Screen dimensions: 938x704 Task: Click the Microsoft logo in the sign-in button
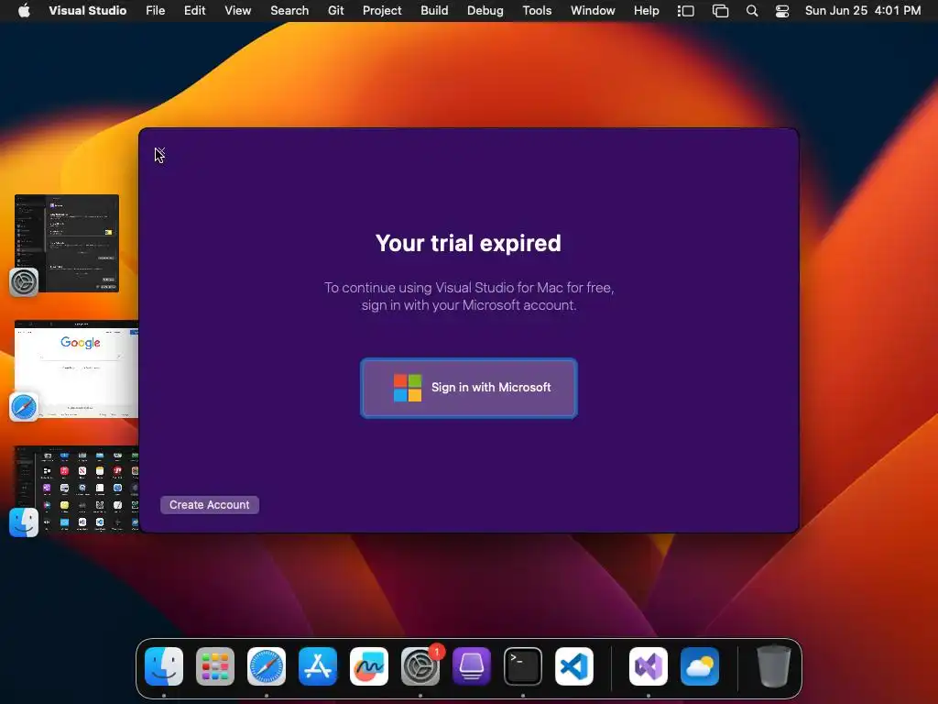click(408, 388)
